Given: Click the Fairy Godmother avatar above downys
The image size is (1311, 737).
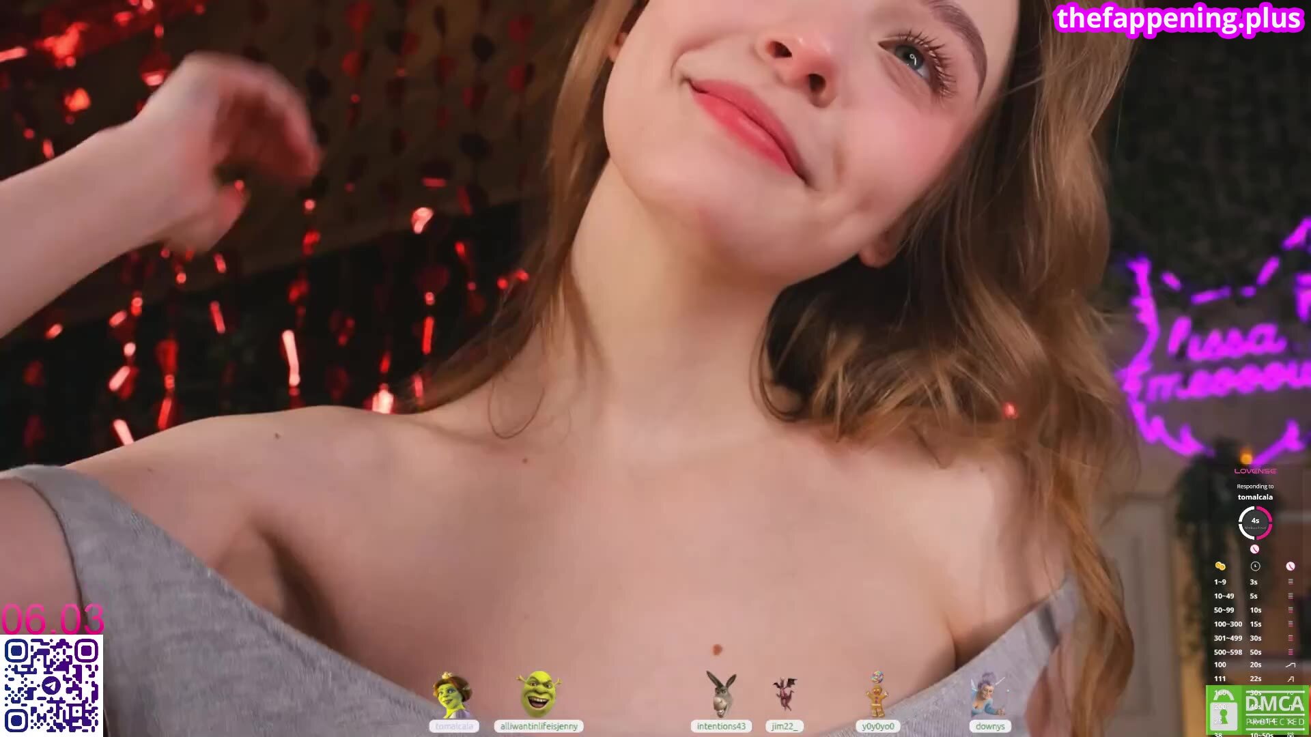Looking at the screenshot, I should (x=987, y=693).
